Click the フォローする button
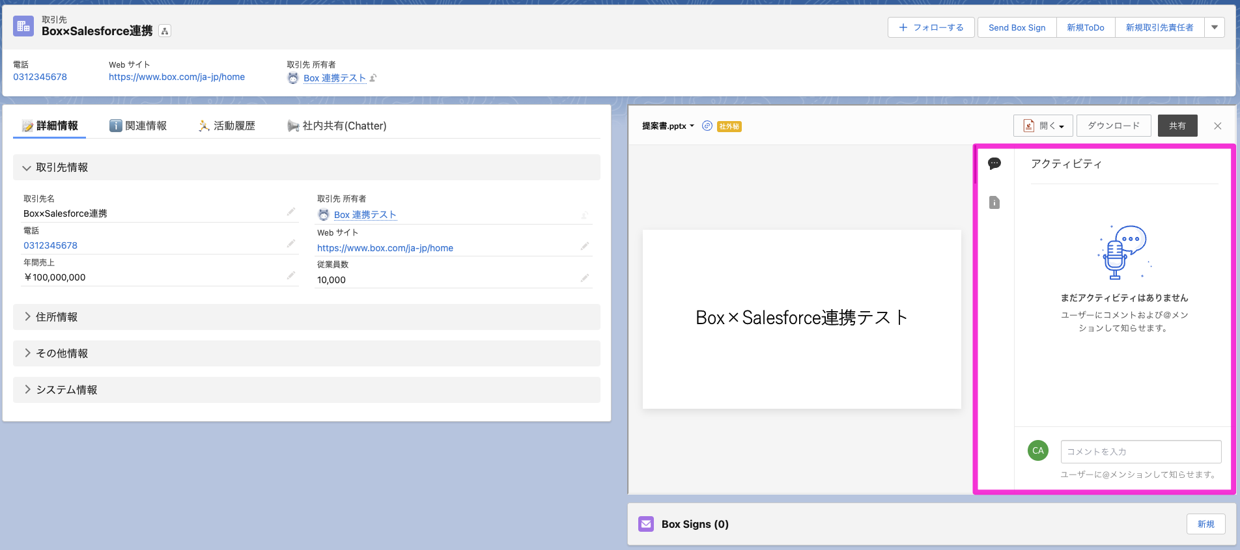 [x=931, y=27]
